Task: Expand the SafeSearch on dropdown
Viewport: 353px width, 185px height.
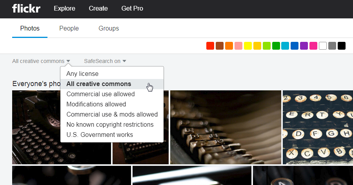Action: tap(105, 61)
